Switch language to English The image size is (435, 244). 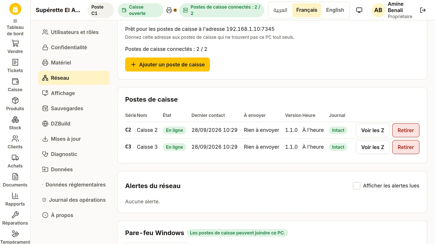pyautogui.click(x=335, y=10)
